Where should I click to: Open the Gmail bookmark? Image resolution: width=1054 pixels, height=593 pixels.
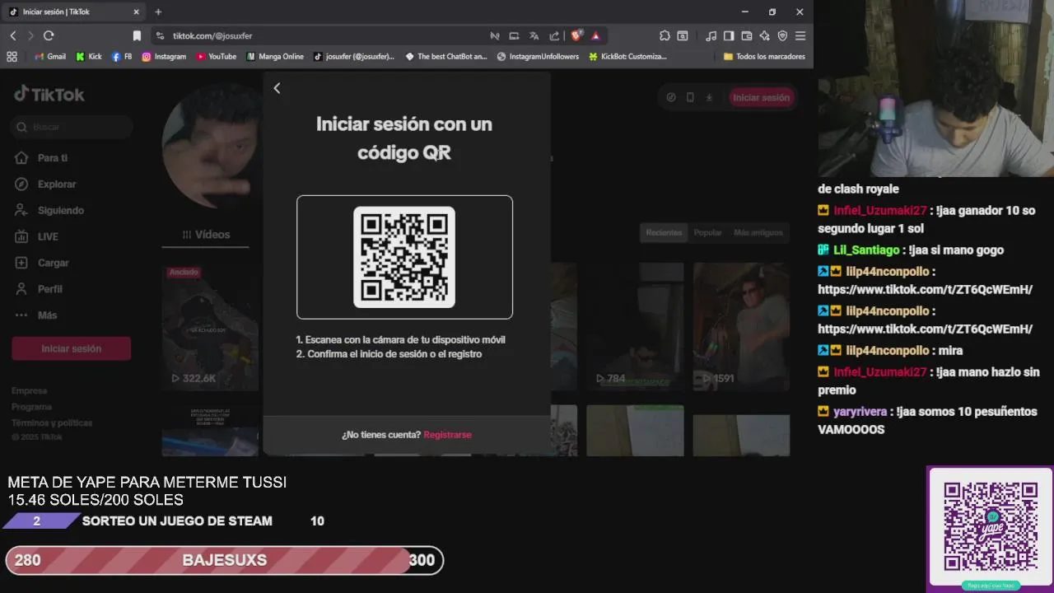[50, 57]
